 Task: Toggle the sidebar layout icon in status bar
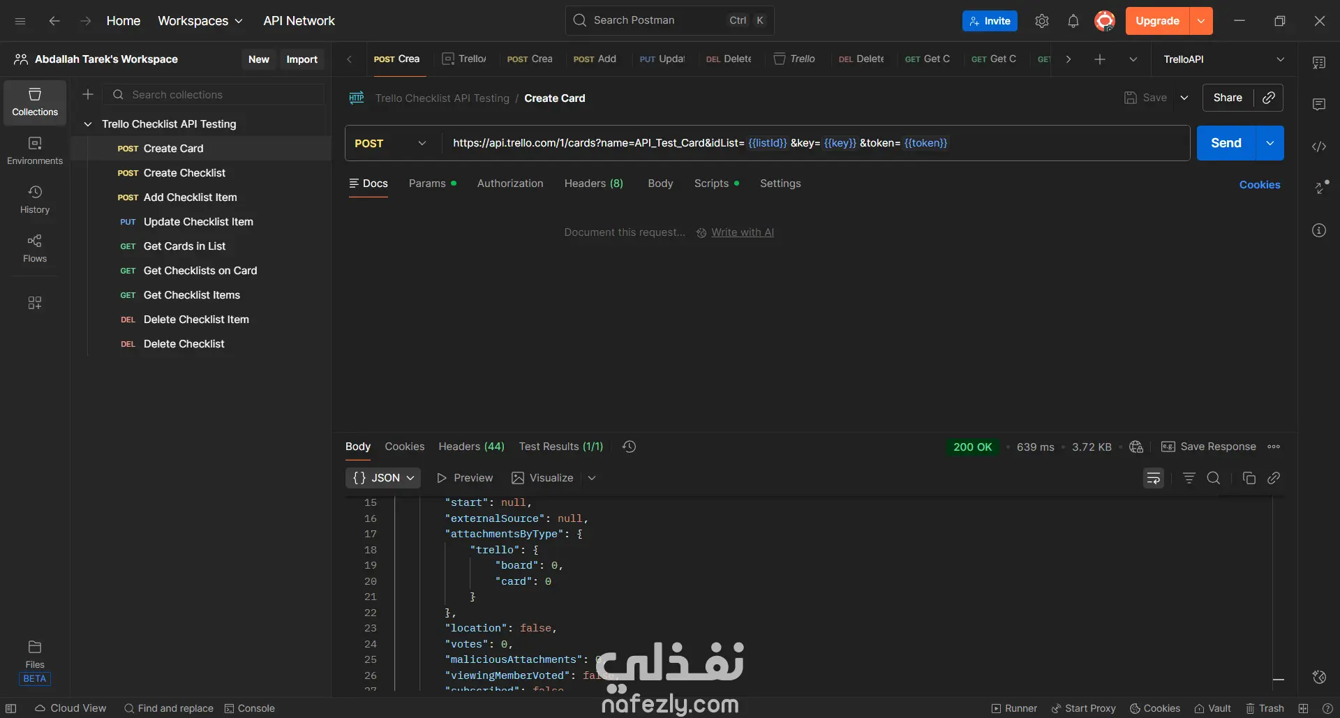tap(11, 708)
